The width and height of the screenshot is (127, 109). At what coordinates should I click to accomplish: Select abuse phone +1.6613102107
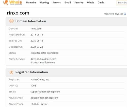coord(39,104)
